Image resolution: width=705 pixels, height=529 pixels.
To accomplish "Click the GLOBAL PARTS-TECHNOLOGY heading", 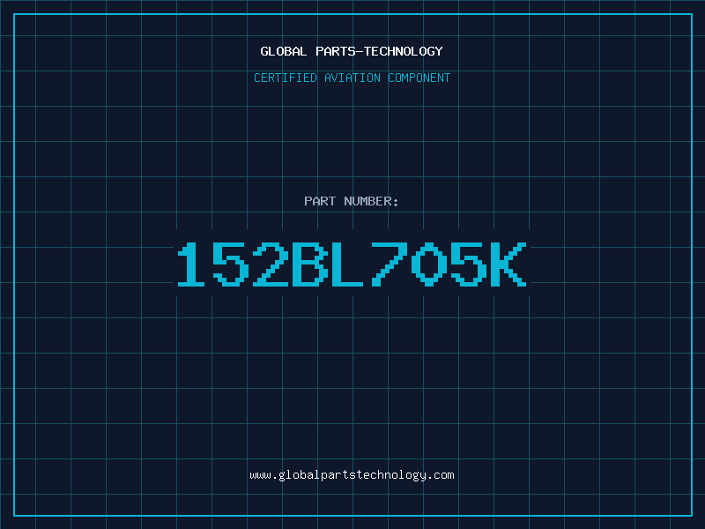I will (352, 51).
